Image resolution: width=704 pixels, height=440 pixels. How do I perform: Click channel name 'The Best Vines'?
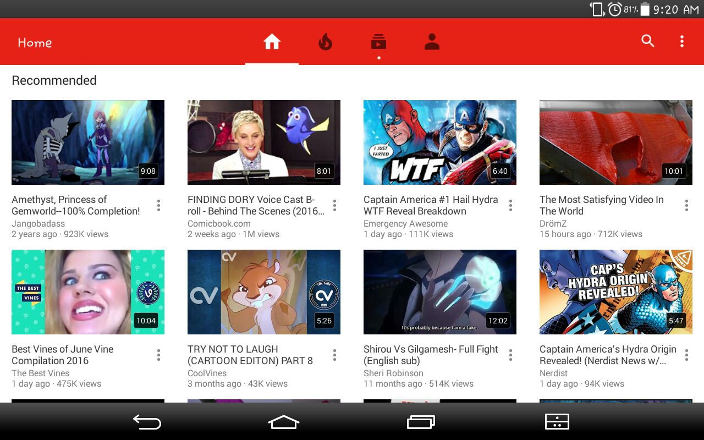click(x=41, y=373)
